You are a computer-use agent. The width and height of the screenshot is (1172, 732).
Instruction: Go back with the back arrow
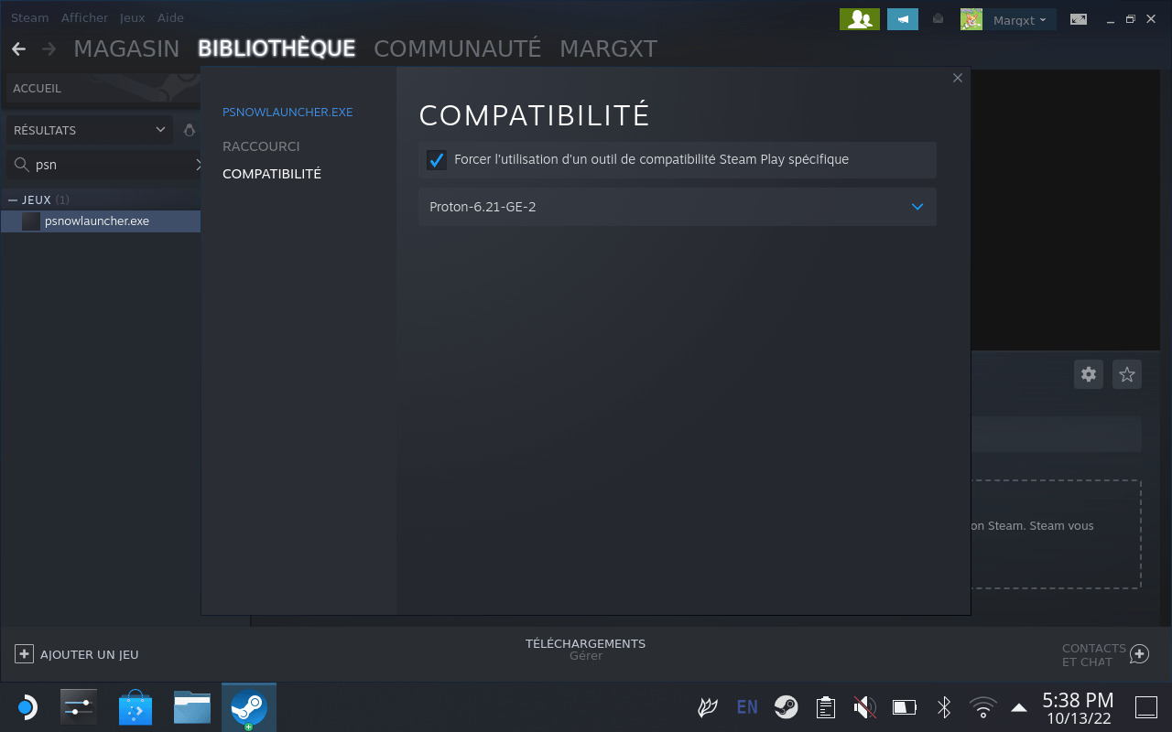click(x=18, y=48)
